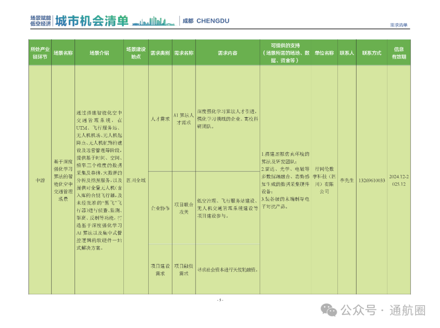This screenshot has width=440, height=328.
Task: Select the 基于深度强化学习算法 scene name cell
Action: tap(63, 180)
